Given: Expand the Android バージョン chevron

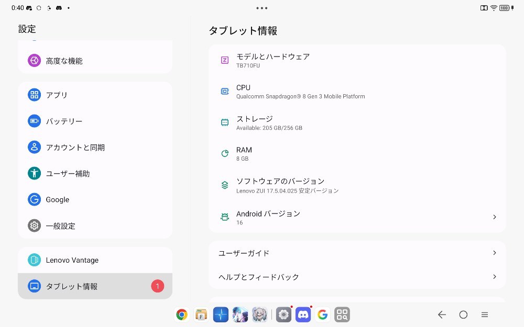Looking at the screenshot, I should 495,217.
